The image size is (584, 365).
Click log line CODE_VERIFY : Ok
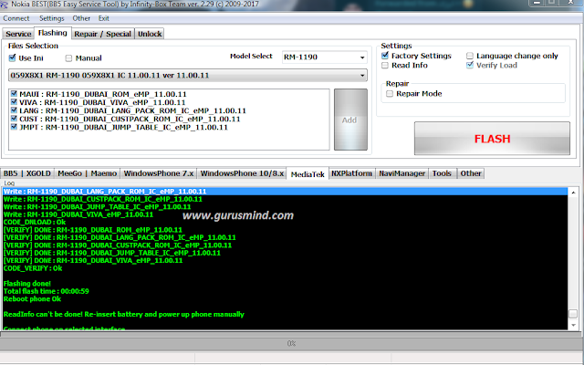[33, 268]
